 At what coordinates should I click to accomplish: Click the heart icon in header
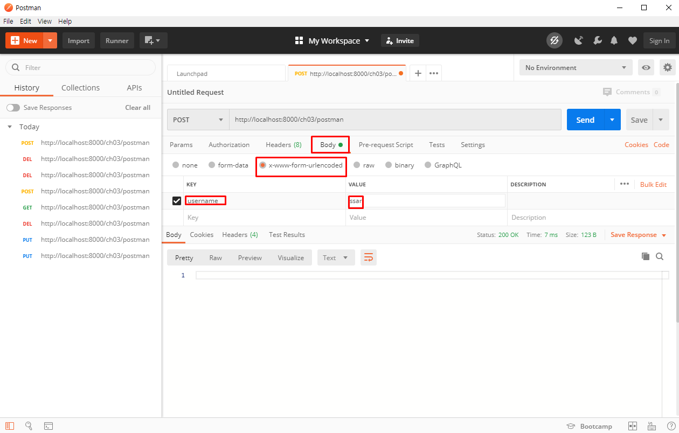pyautogui.click(x=633, y=40)
